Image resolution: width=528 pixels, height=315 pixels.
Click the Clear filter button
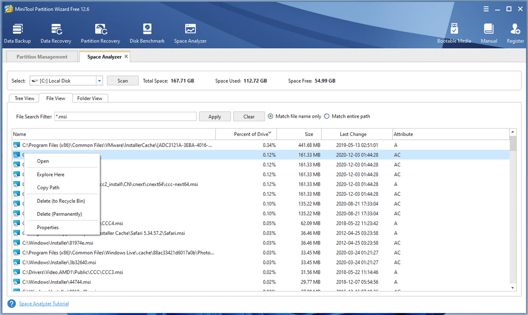tap(249, 116)
